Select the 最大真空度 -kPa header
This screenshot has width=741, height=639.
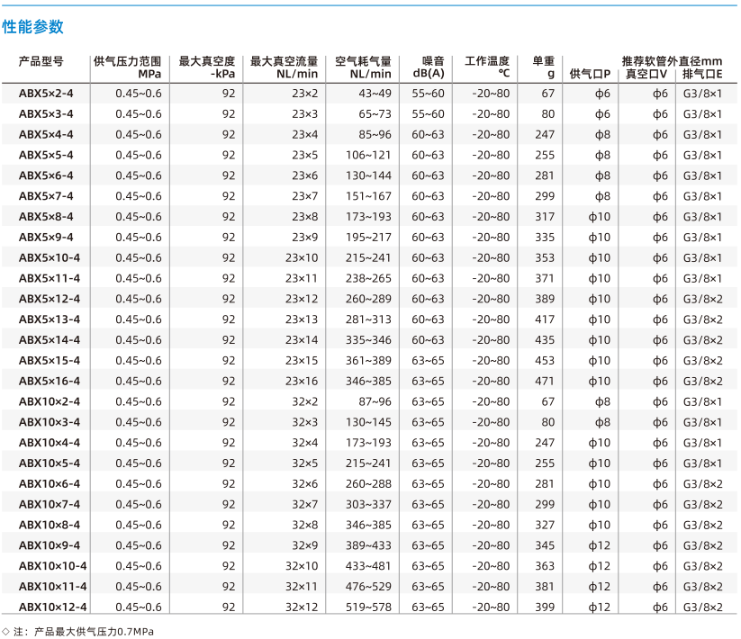(x=206, y=67)
